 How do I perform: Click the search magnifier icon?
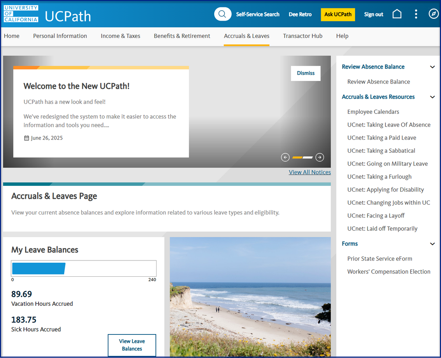(x=223, y=14)
